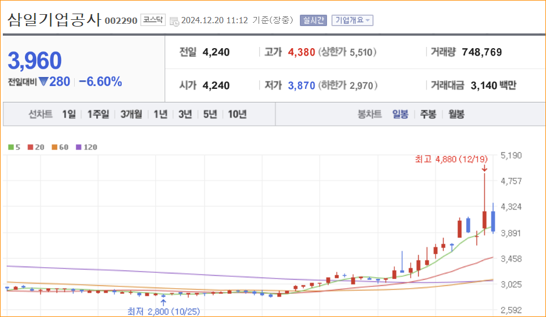The height and width of the screenshot is (317, 546).
Task: Select the 3개월 line chart tab
Action: [131, 114]
